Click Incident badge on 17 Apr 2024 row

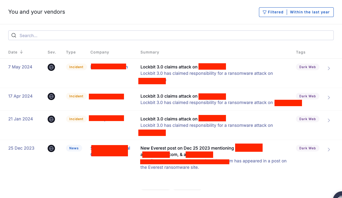76,96
